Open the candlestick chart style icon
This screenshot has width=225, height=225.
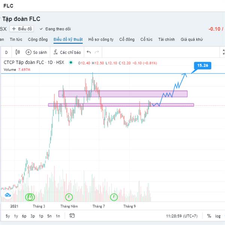coord(18,52)
